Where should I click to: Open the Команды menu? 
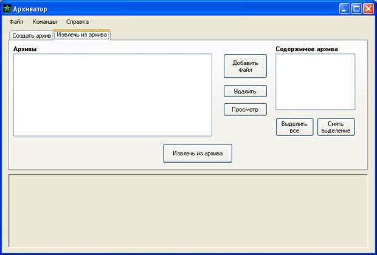coord(44,22)
